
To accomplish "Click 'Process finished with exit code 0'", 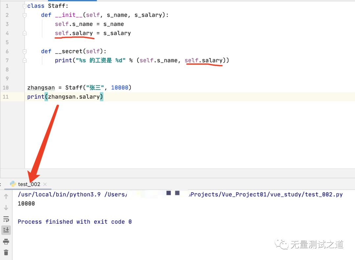I will (75, 222).
